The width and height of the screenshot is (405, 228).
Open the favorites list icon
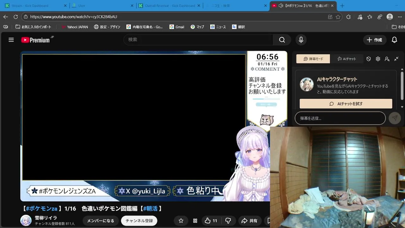tap(370, 17)
